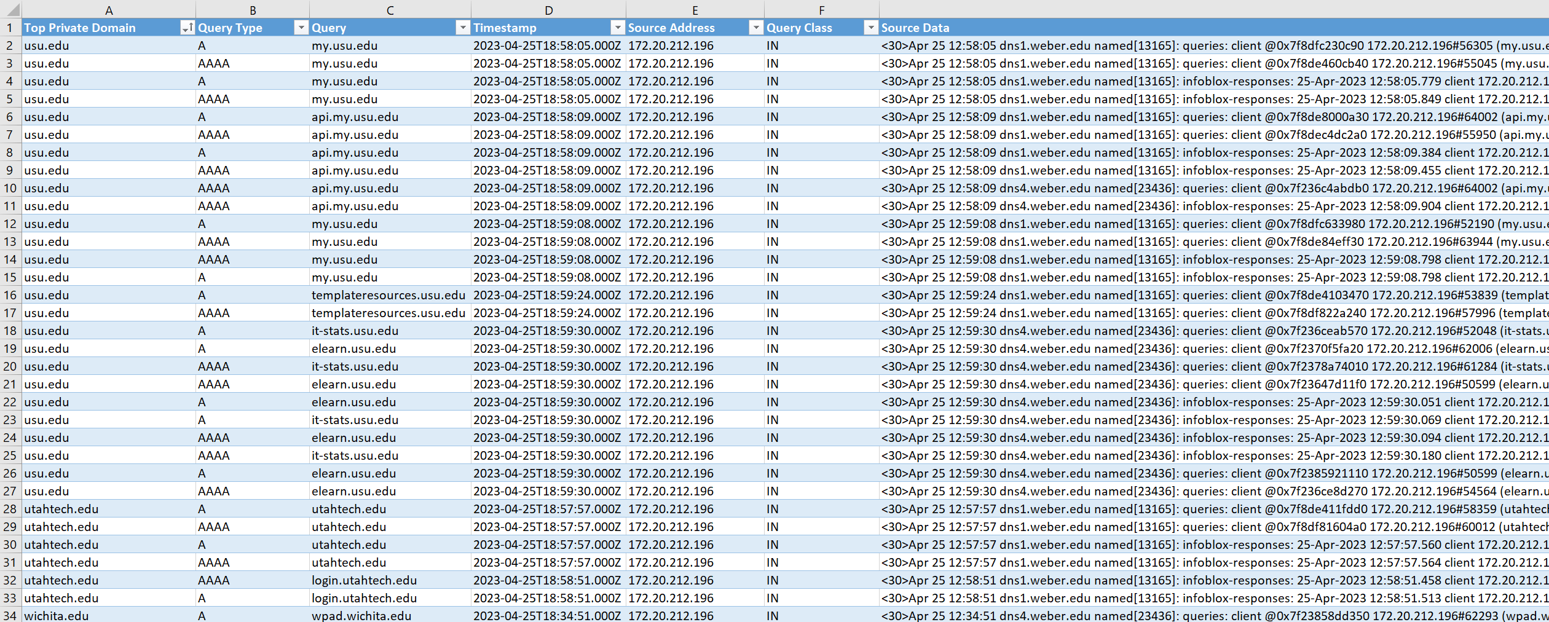Click elearn.usu.edu query in row 19

tap(390, 348)
